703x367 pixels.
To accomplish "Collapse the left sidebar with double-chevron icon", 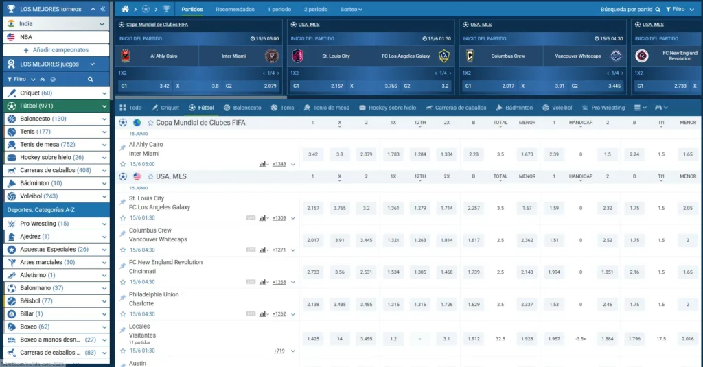I will click(103, 10).
